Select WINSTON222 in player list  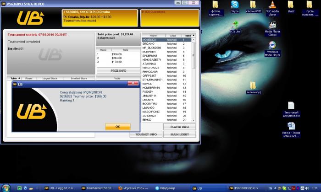(166, 68)
